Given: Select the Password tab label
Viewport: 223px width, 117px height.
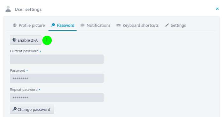Looking at the screenshot, I should coord(66,25).
